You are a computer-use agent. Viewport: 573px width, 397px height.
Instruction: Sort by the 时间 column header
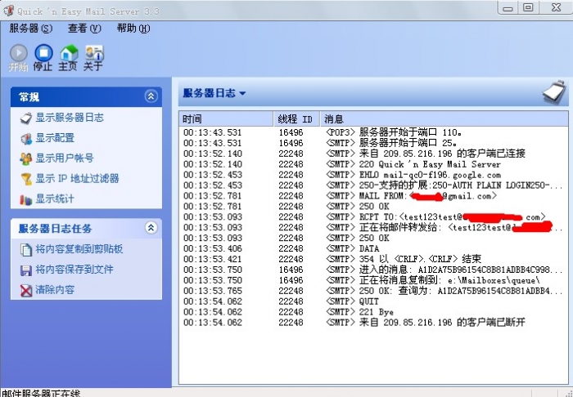pos(226,118)
